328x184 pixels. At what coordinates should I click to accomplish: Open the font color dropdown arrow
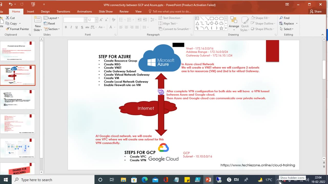tap(115, 27)
